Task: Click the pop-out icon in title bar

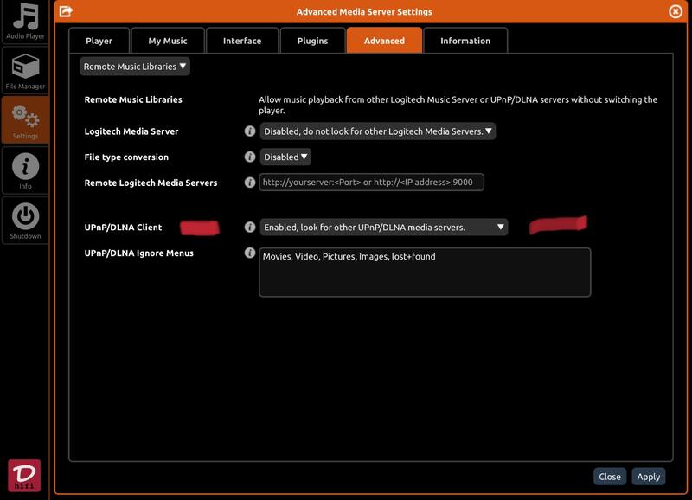Action: click(x=66, y=11)
